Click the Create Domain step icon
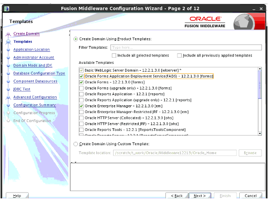The width and height of the screenshot is (268, 201). [8, 34]
